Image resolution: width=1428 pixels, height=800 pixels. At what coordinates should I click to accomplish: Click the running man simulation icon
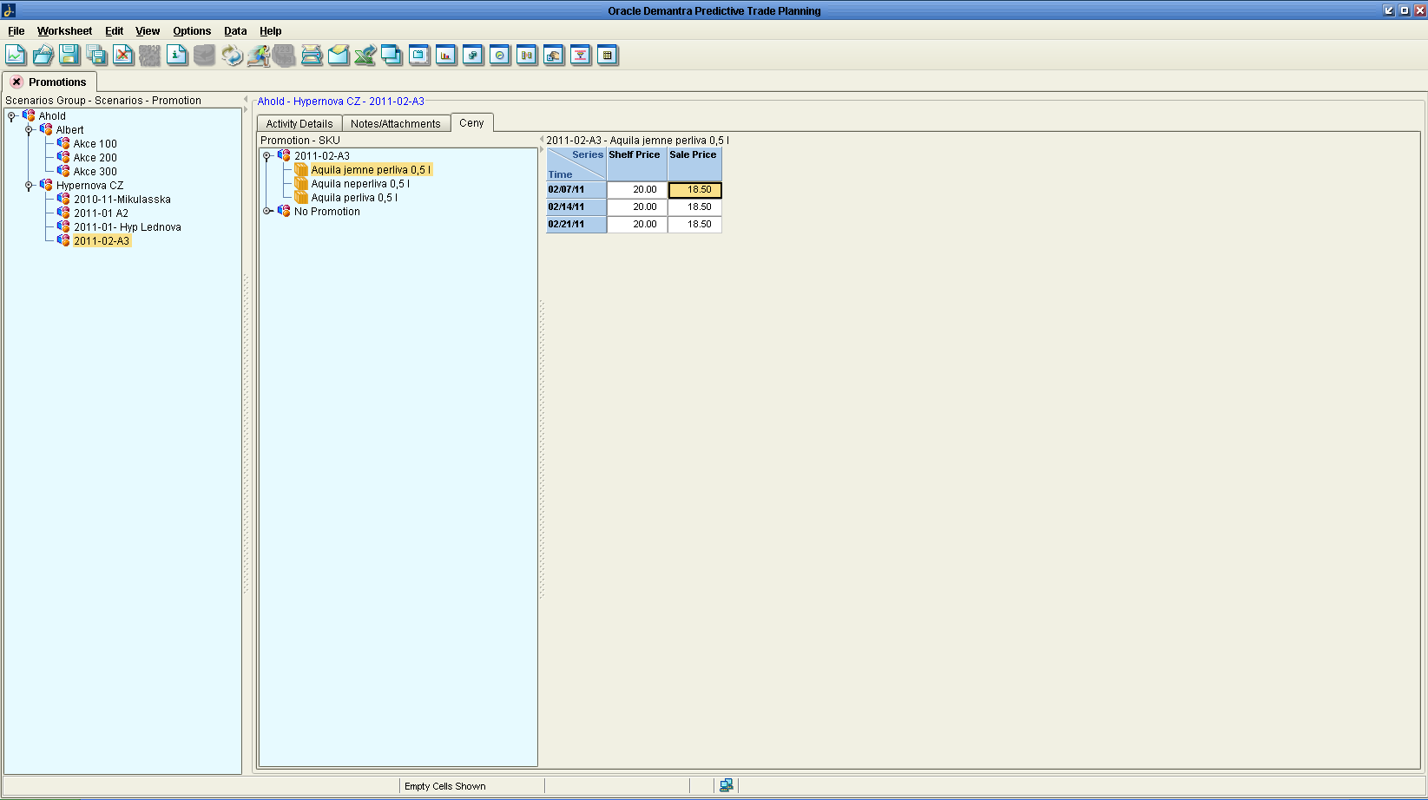click(x=258, y=55)
